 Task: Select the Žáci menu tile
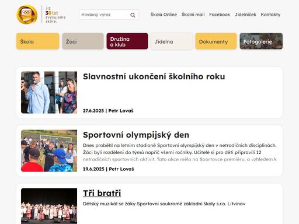[83, 41]
